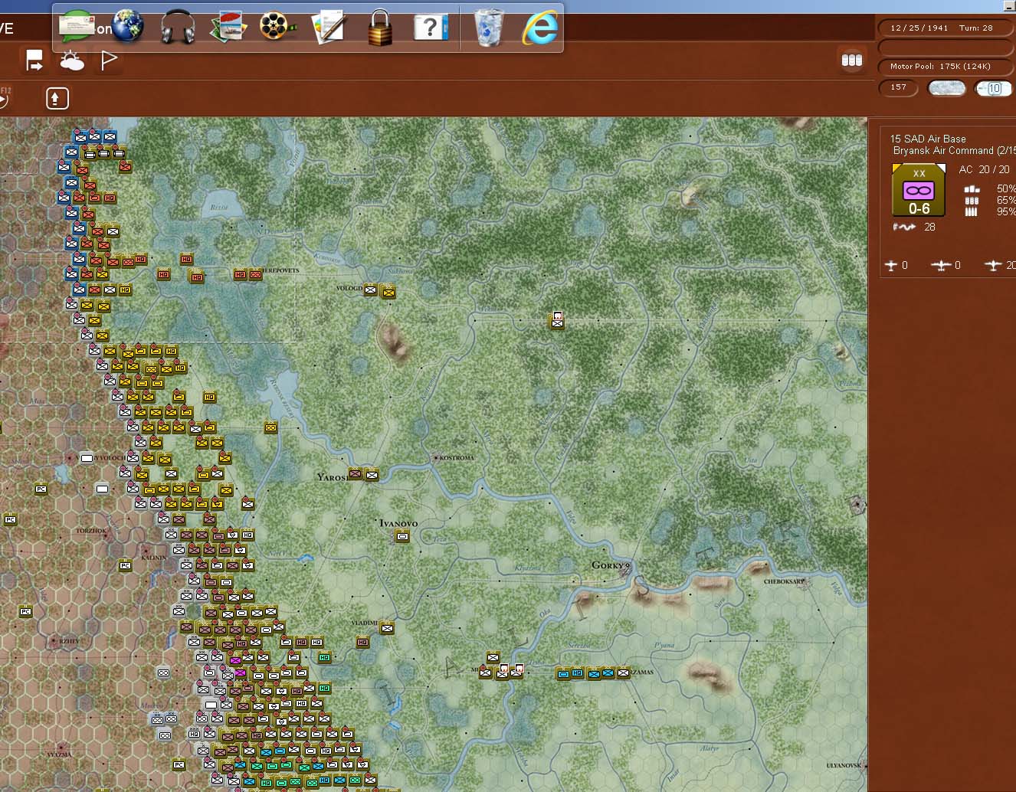Click the padlock dock icon
The height and width of the screenshot is (792, 1016).
click(380, 28)
